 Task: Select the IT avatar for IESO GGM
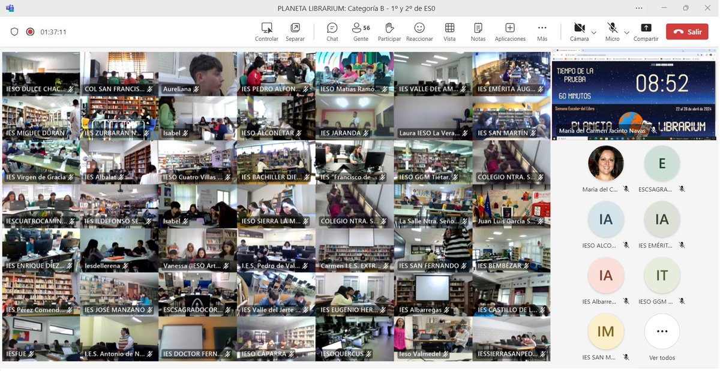(x=662, y=275)
